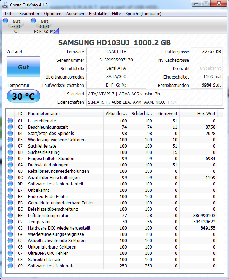229x279 pixels.
Task: Click the Puffergrösse value 32767 KB
Action: 207,52
